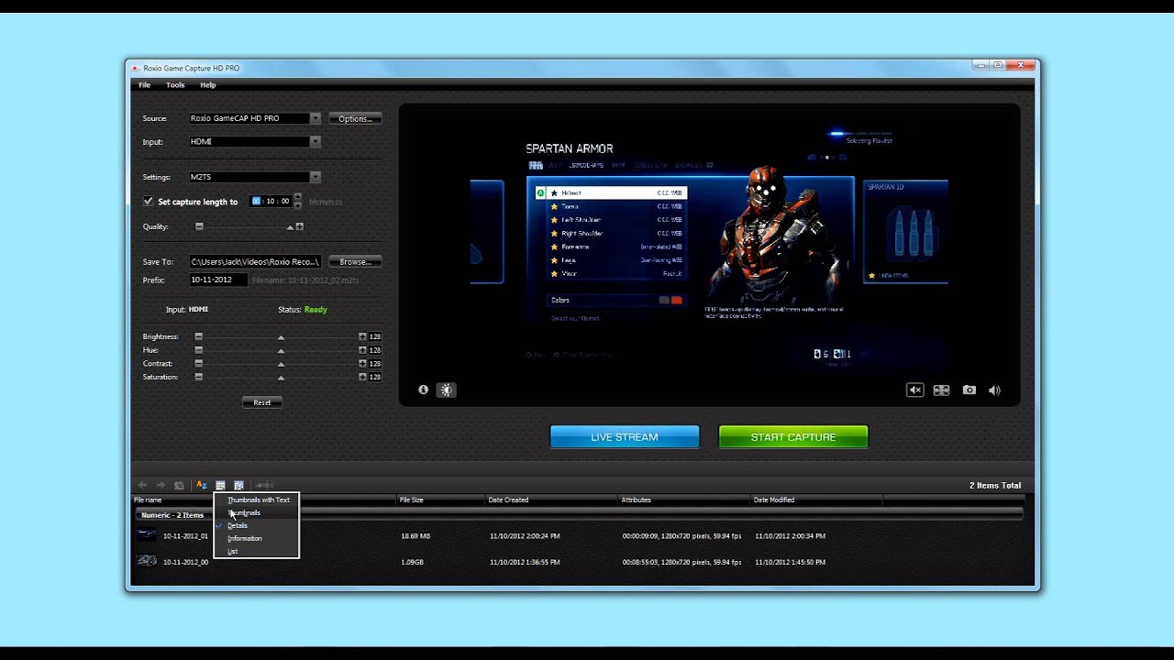
Task: Click the 1.09GB file size cell
Action: tap(412, 562)
